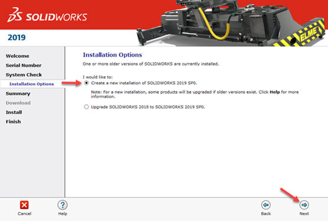
Task: Open Help via the question mark icon
Action: (63, 205)
